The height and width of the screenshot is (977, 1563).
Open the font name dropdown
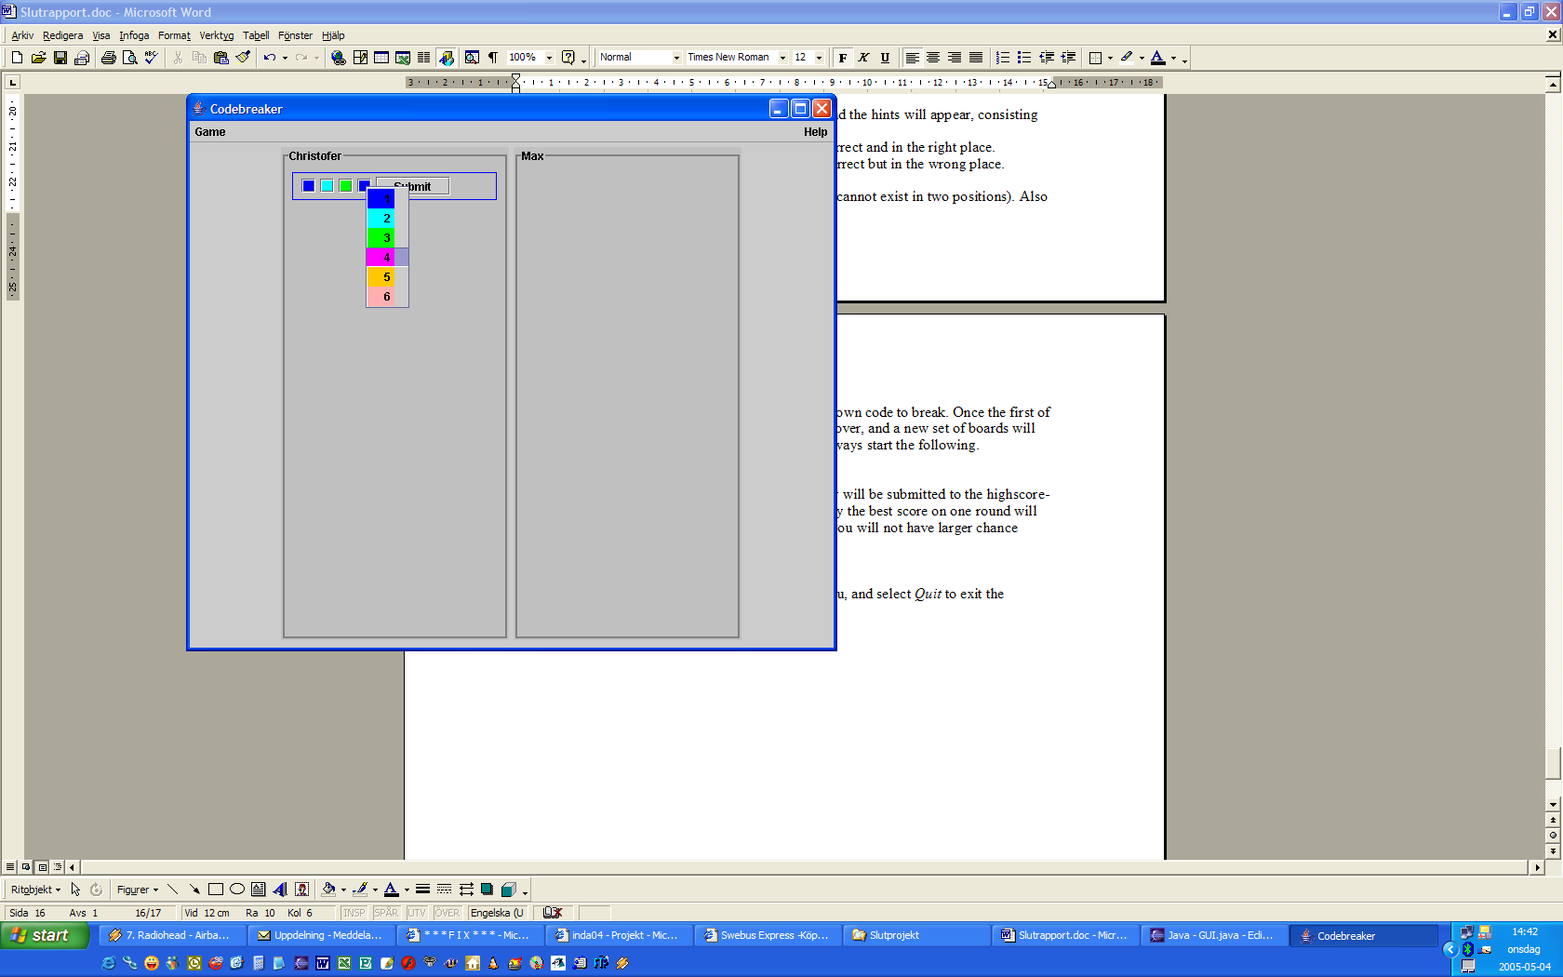coord(782,58)
